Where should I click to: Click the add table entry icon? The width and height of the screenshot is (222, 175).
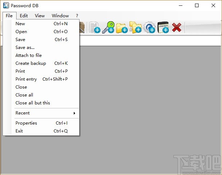163,27
